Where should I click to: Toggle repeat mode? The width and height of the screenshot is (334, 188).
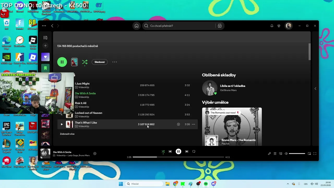pos(194,151)
